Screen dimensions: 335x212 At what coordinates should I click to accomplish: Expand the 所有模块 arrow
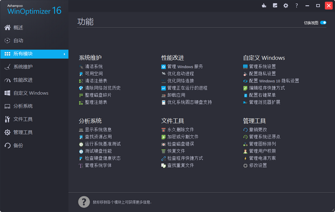[x=64, y=54]
